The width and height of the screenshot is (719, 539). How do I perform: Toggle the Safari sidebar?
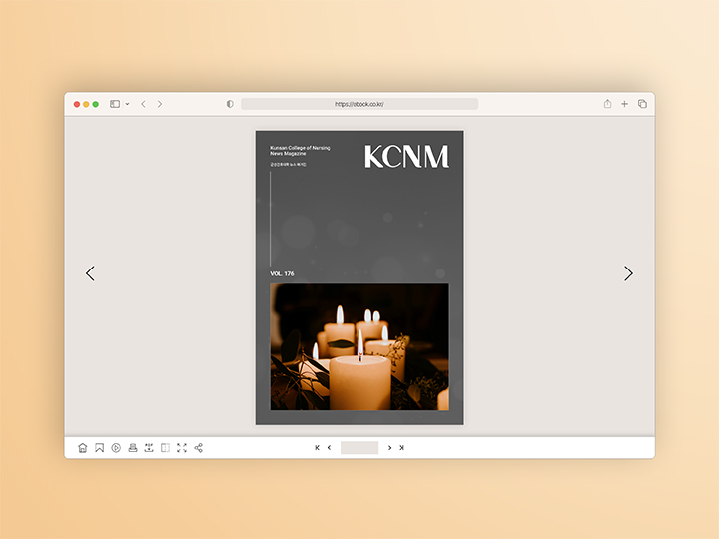pyautogui.click(x=115, y=104)
